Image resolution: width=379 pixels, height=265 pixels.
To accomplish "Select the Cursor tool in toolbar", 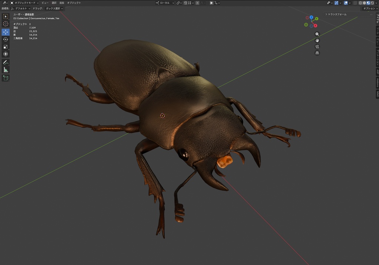I will coord(6,24).
